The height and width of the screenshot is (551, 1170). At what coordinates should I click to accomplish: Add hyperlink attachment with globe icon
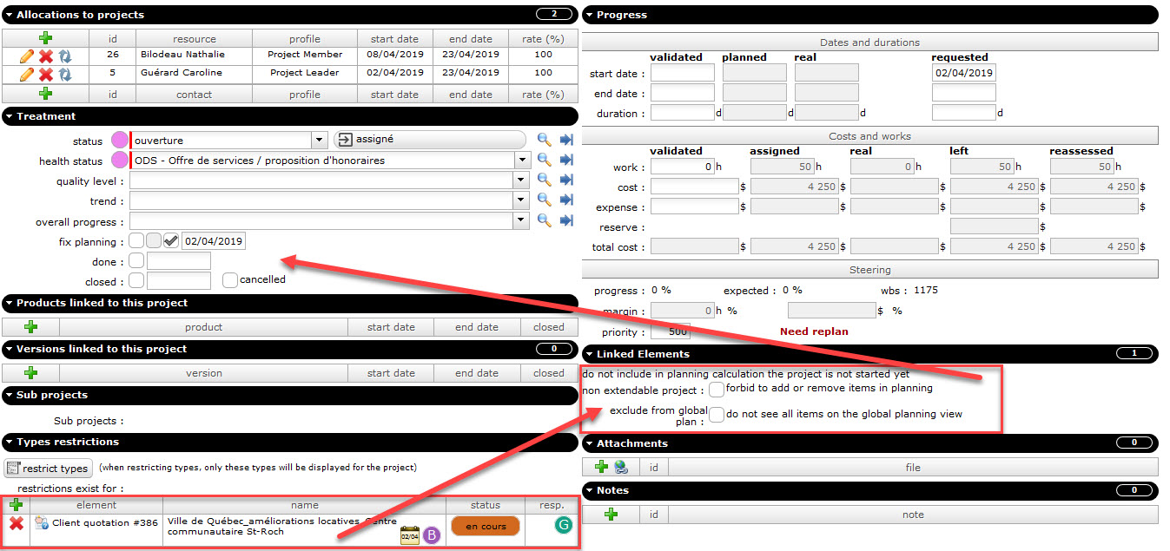620,468
